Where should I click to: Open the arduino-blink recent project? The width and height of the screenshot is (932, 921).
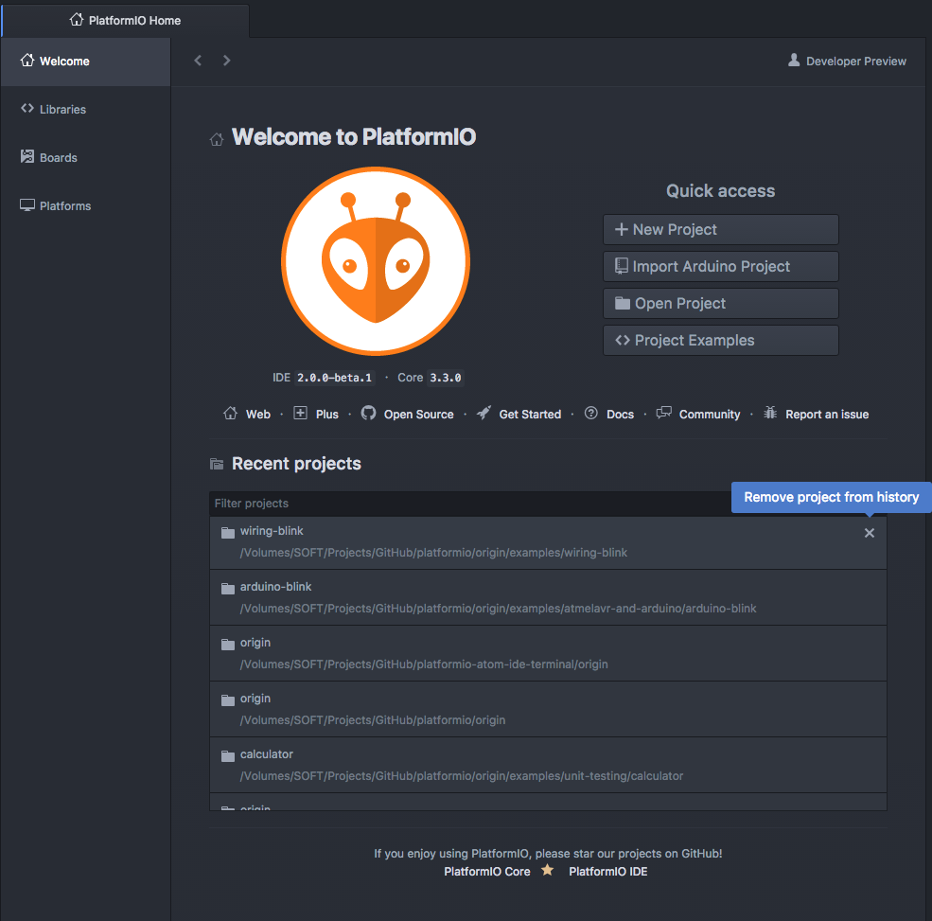pos(548,597)
